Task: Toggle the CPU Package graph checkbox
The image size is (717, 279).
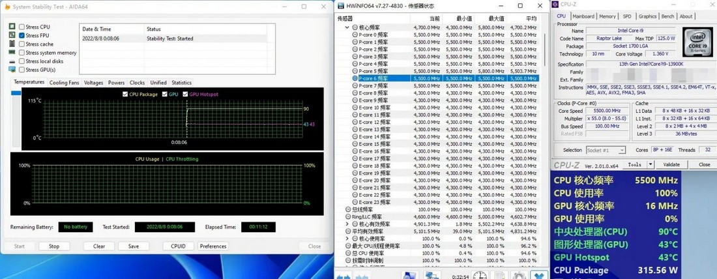Action: pyautogui.click(x=126, y=95)
